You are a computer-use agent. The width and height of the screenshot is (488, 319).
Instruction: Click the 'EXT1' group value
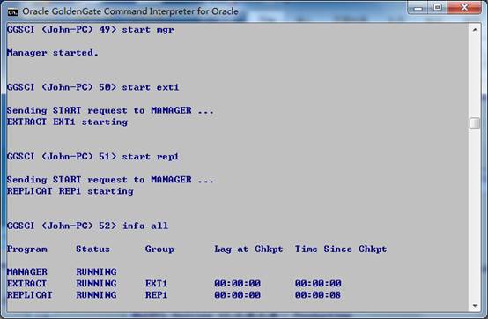156,283
